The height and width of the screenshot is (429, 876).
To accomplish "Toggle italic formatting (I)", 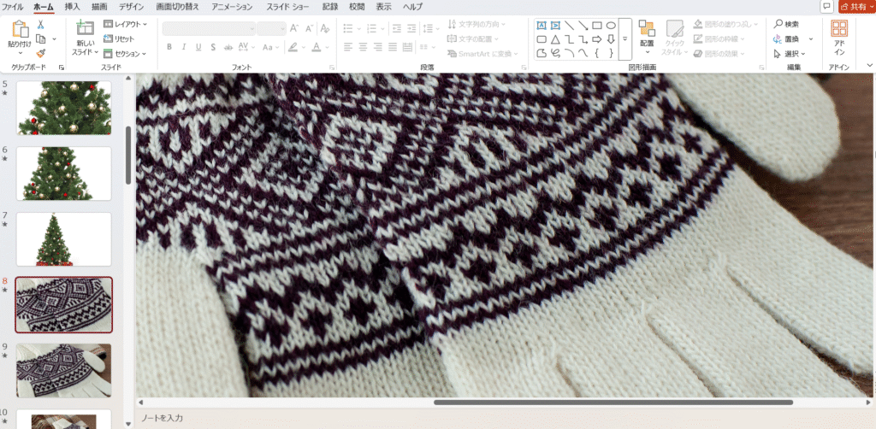I will (184, 47).
